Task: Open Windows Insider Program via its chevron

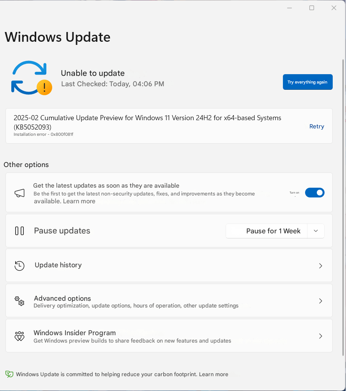Action: click(x=321, y=336)
